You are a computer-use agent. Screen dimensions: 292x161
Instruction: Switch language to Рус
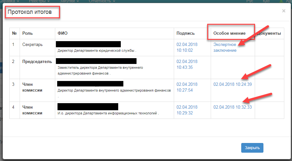click(x=250, y=1)
